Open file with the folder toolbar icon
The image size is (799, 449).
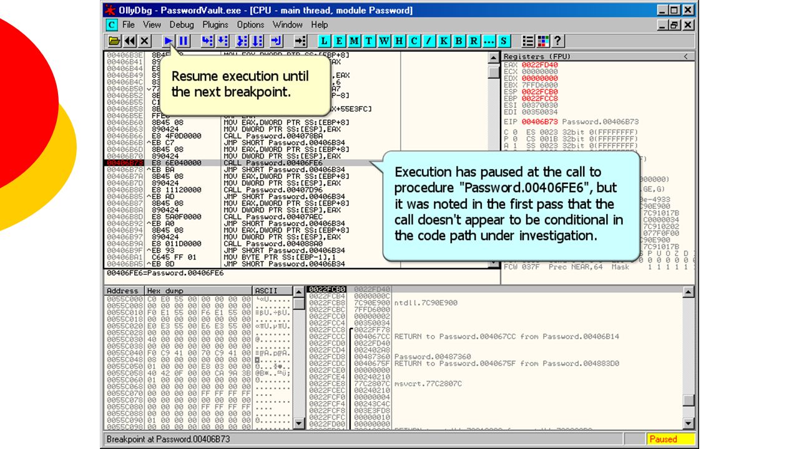point(114,41)
